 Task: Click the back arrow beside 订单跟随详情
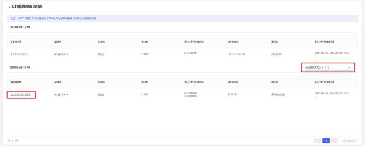click(x=9, y=7)
